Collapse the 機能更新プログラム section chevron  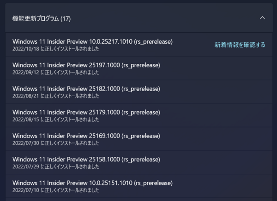tap(262, 18)
